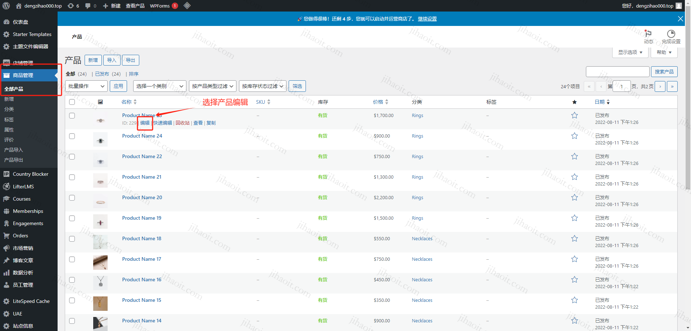The height and width of the screenshot is (331, 691).
Task: Select checkbox for Product Name 24
Action: pyautogui.click(x=72, y=136)
